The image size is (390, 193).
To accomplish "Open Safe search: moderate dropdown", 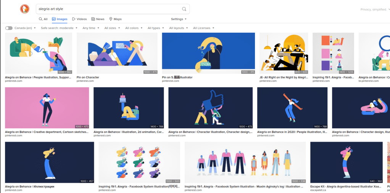I will coord(59,28).
